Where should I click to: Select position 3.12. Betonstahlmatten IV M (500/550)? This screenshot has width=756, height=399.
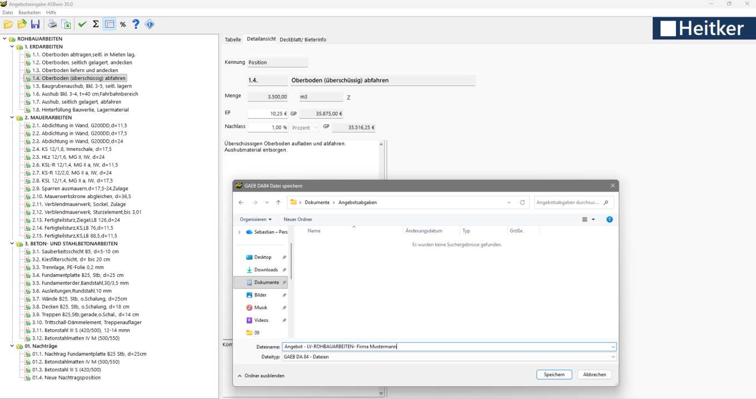pyautogui.click(x=76, y=338)
